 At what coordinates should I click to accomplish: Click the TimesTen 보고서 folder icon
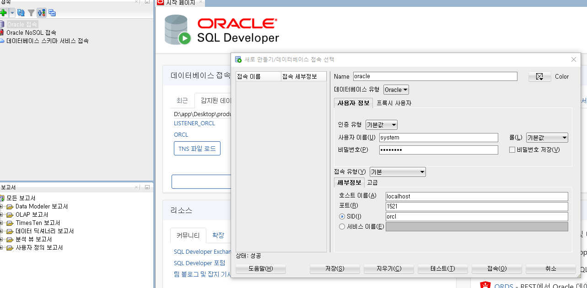click(10, 223)
